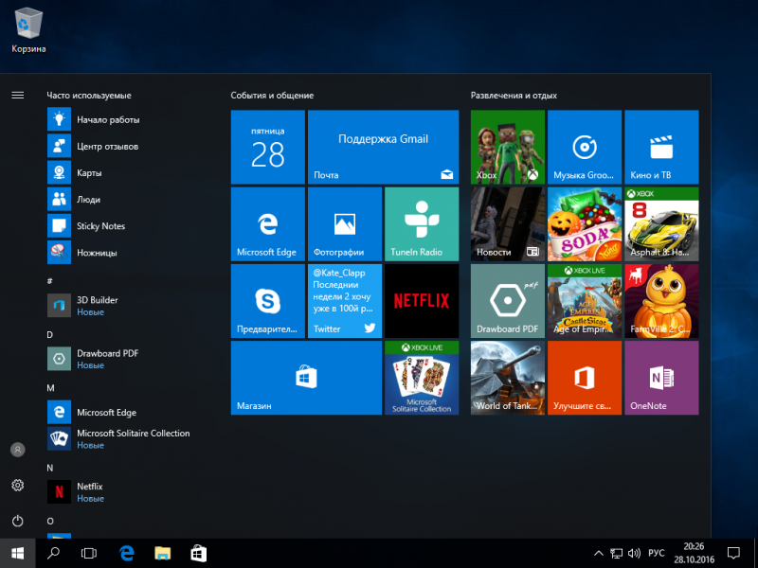
Task: Show hidden tray icons chevron
Action: pyautogui.click(x=599, y=554)
